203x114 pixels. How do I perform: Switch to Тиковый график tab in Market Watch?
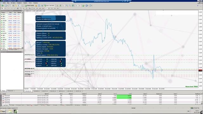[x=13, y=49]
